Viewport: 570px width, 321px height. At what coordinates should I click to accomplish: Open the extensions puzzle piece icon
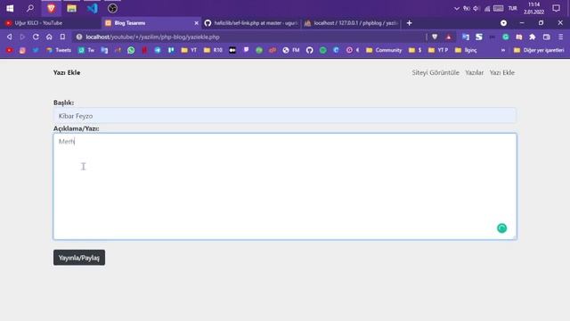[533, 37]
